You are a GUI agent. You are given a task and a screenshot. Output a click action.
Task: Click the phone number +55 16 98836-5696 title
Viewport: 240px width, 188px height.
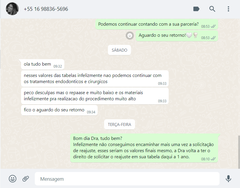(x=46, y=9)
